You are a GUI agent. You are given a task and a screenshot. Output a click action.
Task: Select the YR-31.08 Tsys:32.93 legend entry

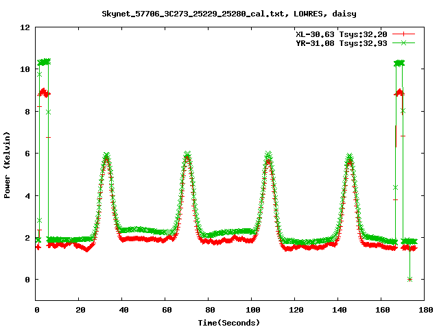point(342,43)
